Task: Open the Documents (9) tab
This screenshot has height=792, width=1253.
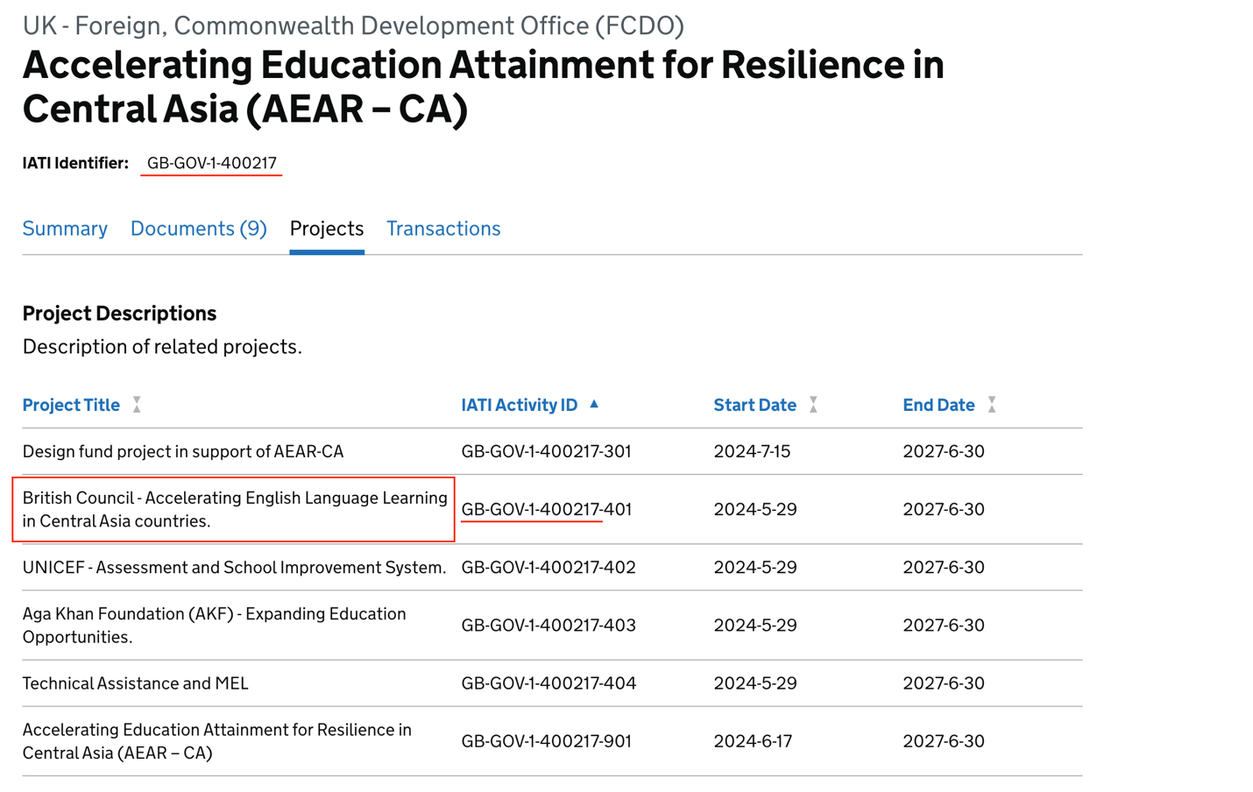Action: coord(199,229)
